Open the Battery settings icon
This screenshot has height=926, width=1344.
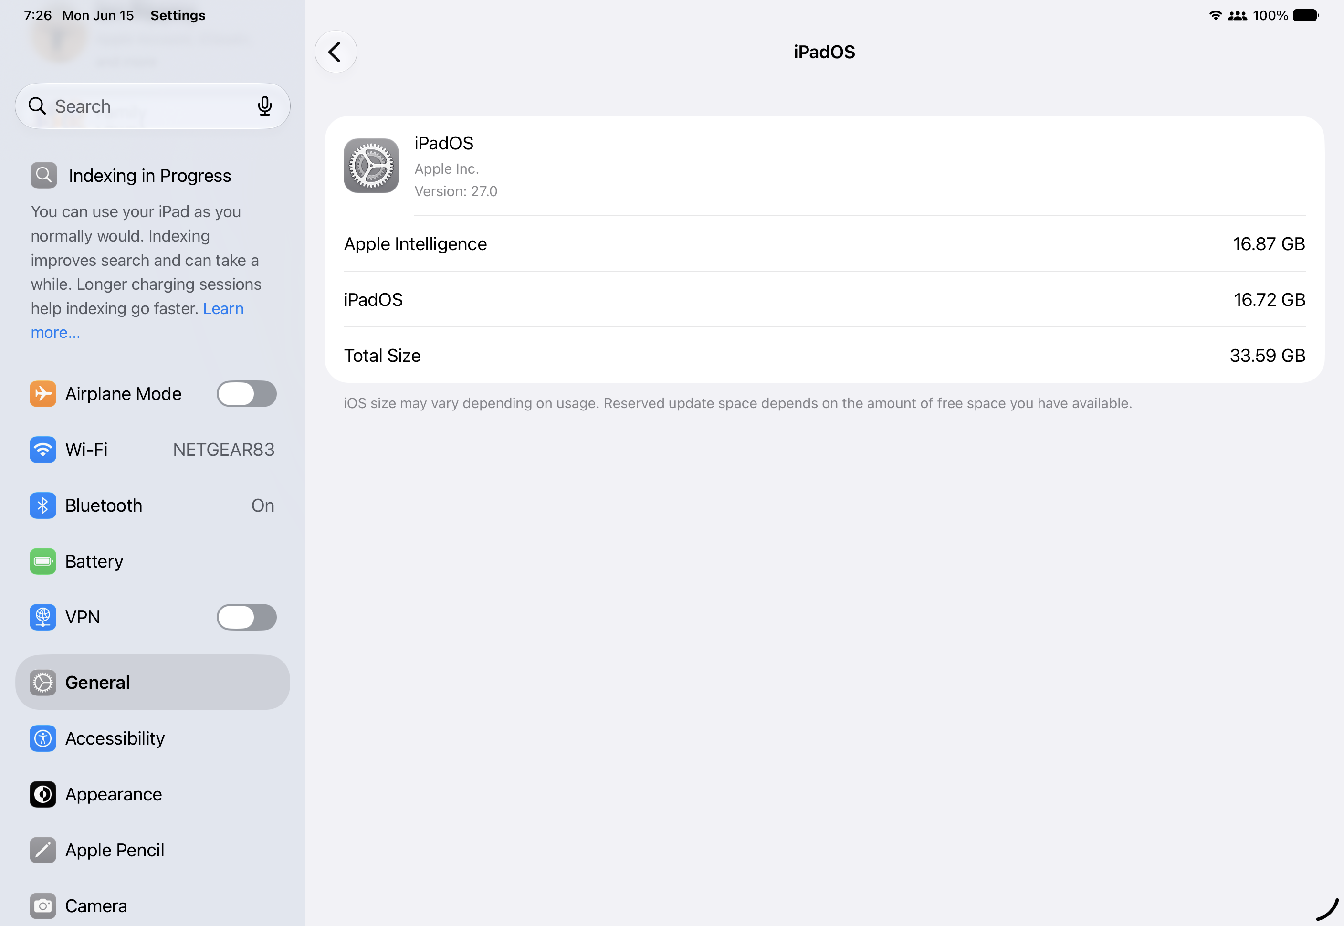coord(43,561)
